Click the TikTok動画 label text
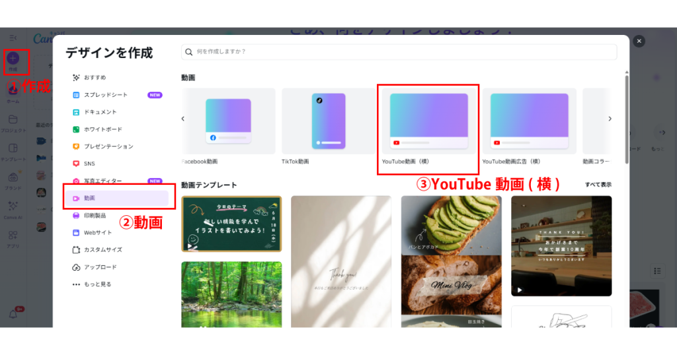Viewport: 677px width, 355px height. click(x=296, y=162)
